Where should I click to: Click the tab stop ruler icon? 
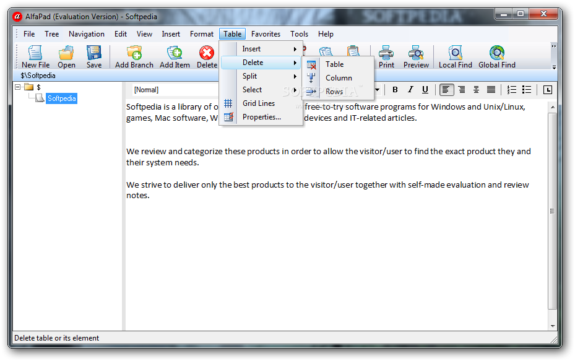point(548,90)
